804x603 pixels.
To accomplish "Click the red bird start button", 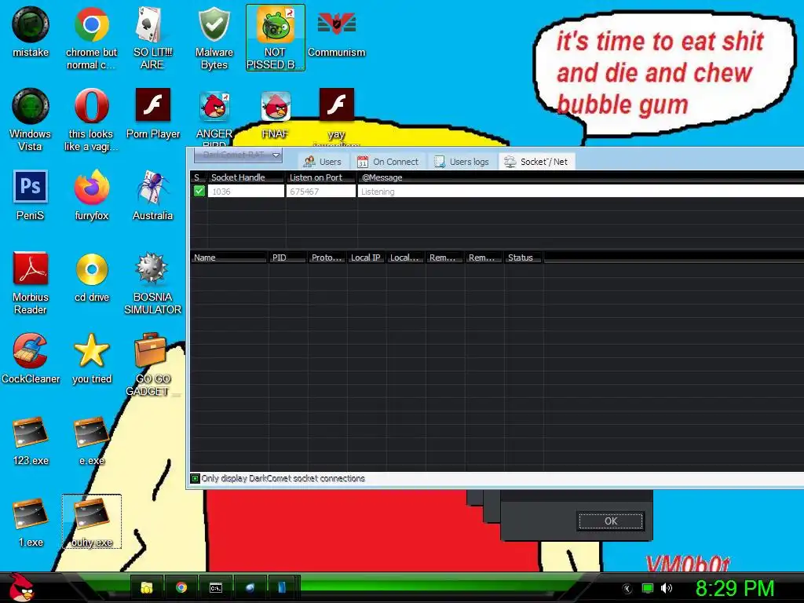I will 22,587.
